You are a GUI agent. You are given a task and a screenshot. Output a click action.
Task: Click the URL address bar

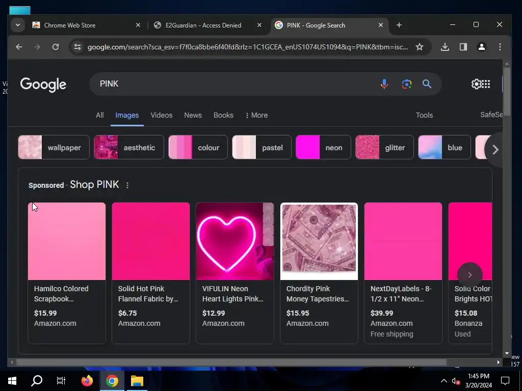point(247,47)
